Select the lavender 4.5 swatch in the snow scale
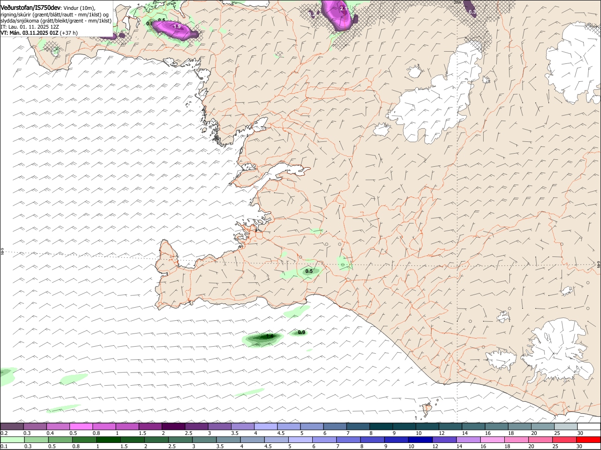This screenshot has width=601, height=450. [x=288, y=427]
